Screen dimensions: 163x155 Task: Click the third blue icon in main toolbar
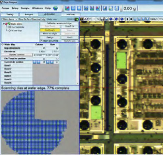click(x=79, y=8)
